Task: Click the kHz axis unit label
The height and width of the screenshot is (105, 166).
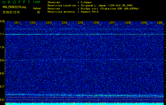Action: [x=2, y=21]
